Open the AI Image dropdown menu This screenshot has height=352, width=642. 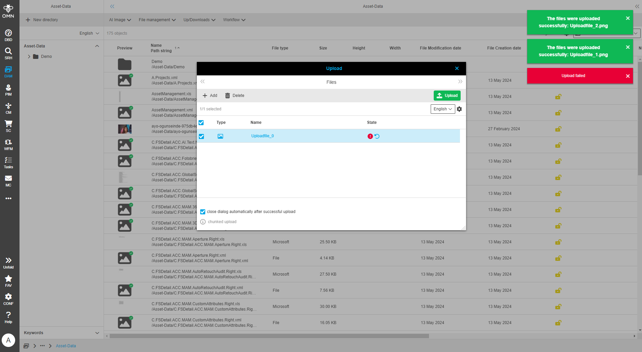(120, 20)
